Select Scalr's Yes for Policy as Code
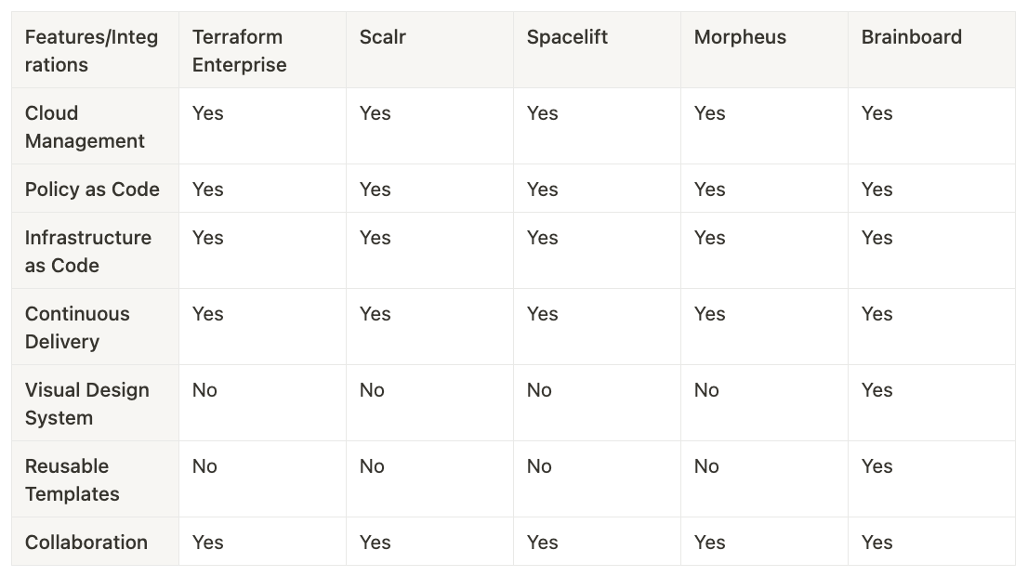 (x=375, y=190)
